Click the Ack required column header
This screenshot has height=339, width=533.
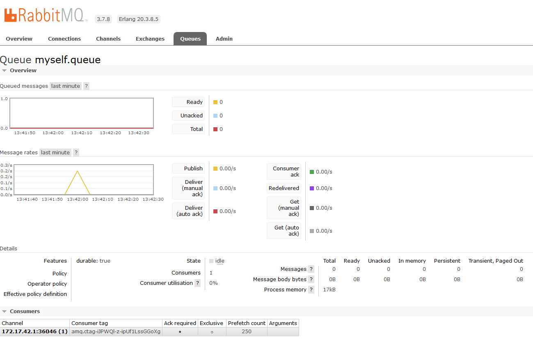pos(180,323)
